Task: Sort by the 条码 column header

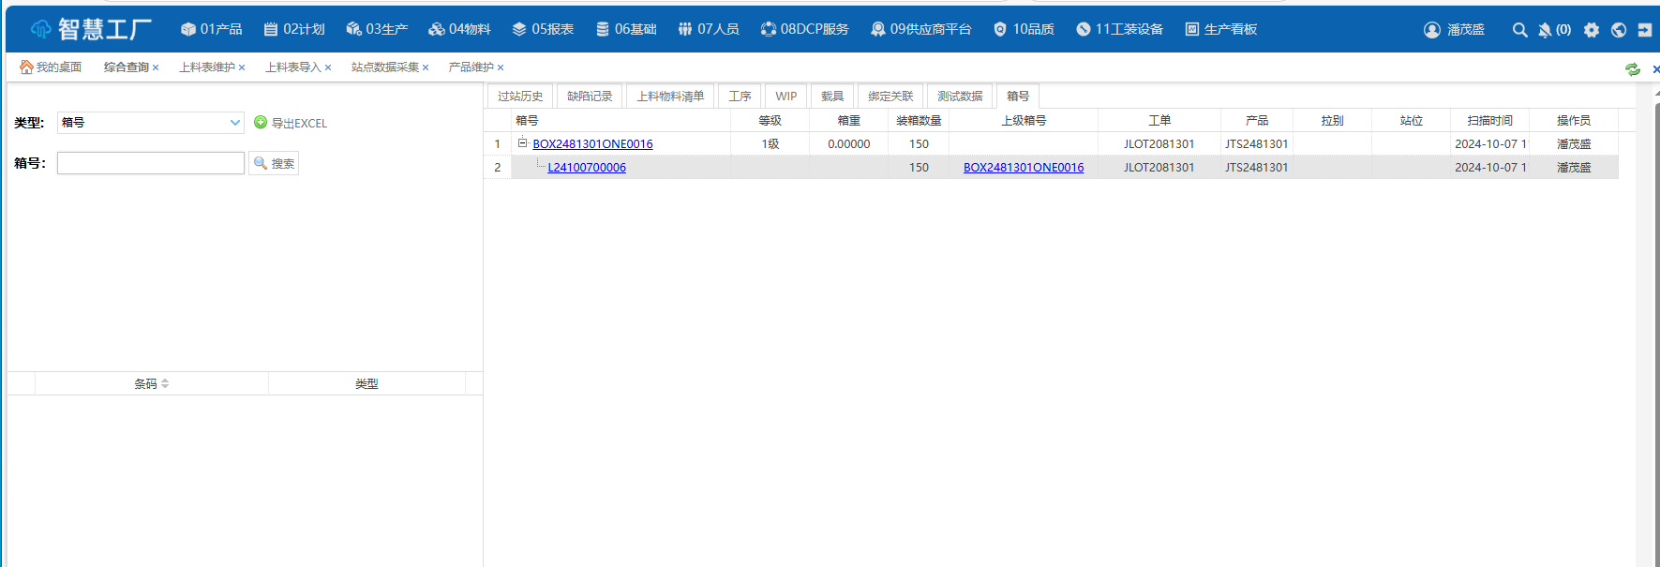Action: pyautogui.click(x=151, y=383)
